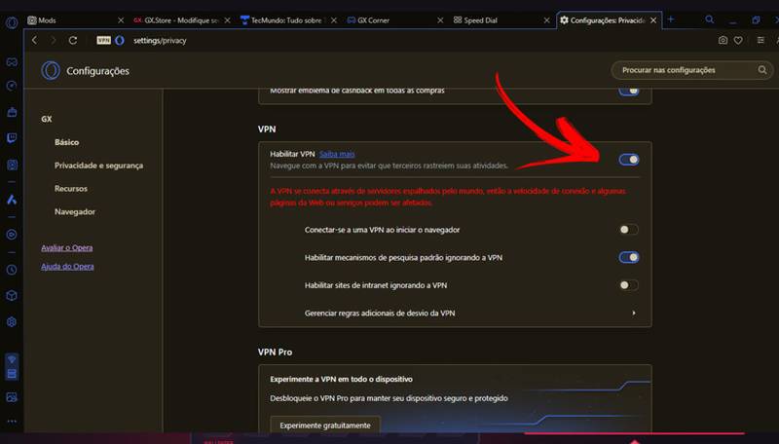The width and height of the screenshot is (779, 444).
Task: Open the Player icon in sidebar
Action: pyautogui.click(x=12, y=235)
